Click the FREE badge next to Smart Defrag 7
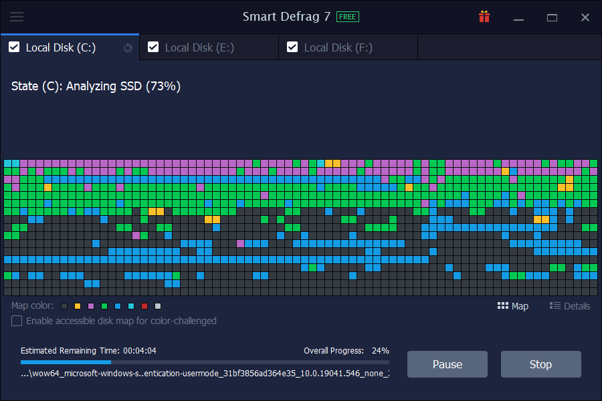The width and height of the screenshot is (602, 401). tap(347, 17)
